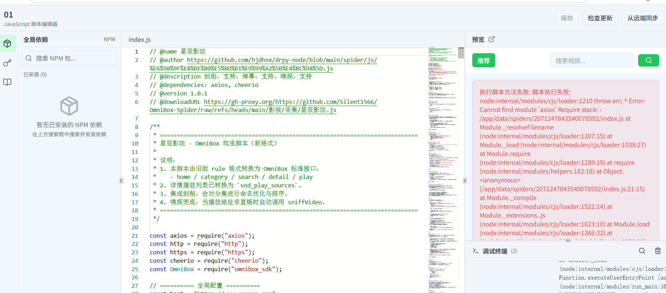
Task: Clear debug terminal with trash icon
Action: 658,251
